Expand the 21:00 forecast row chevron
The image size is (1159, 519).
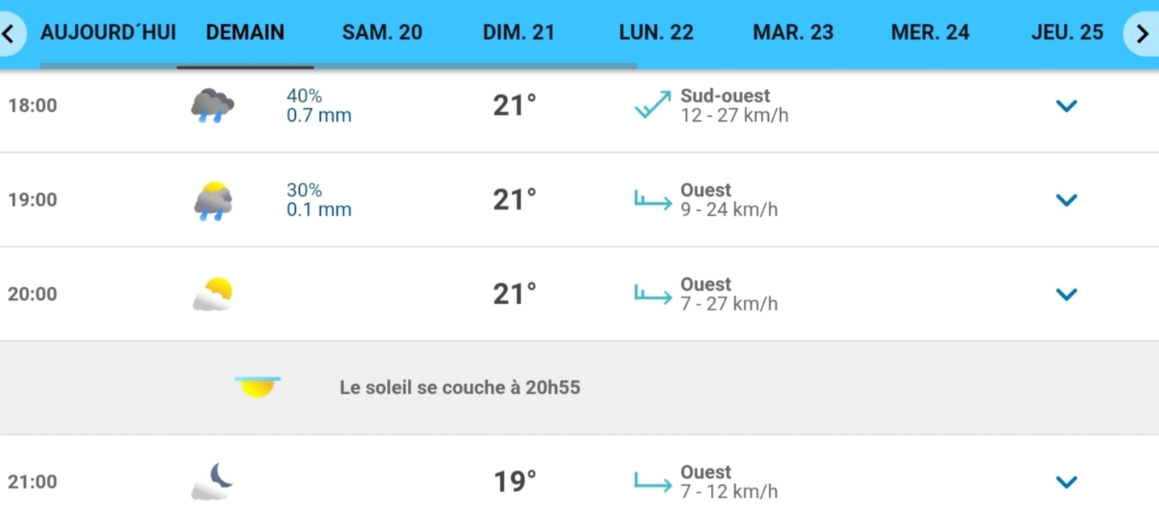(1066, 482)
